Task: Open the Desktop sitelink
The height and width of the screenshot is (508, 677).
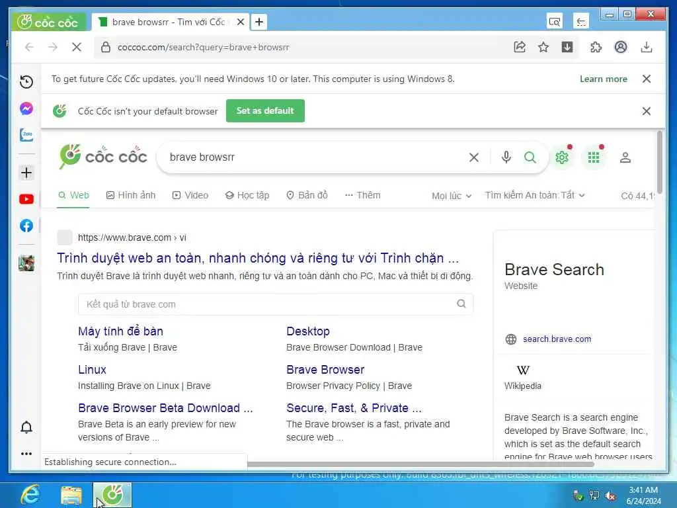Action: [308, 331]
